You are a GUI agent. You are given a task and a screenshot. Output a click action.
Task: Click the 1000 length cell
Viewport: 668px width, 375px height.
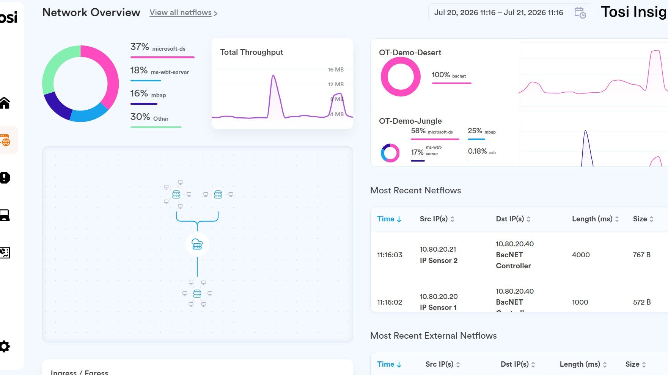pos(580,302)
